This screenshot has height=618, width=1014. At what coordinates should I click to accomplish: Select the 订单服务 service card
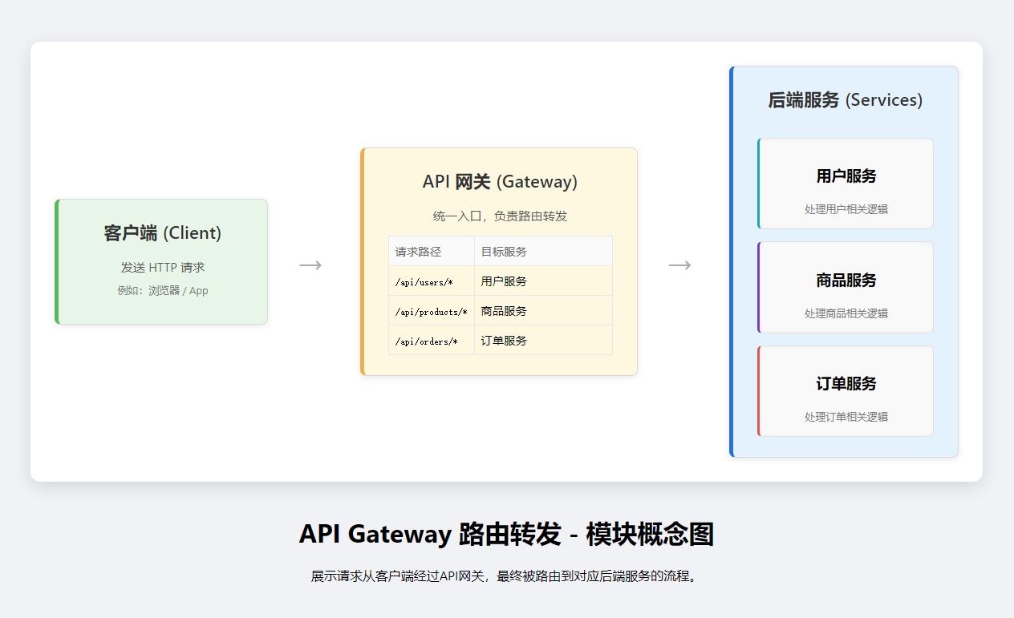(845, 390)
